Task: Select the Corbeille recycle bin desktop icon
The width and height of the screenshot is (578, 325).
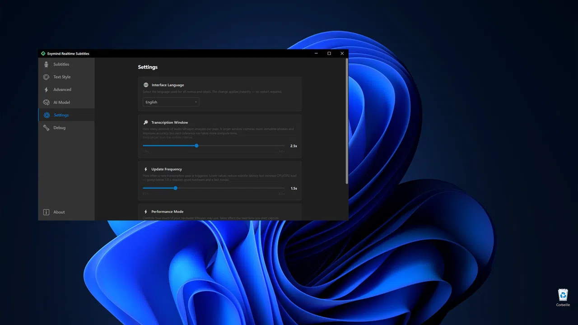Action: coord(563,297)
